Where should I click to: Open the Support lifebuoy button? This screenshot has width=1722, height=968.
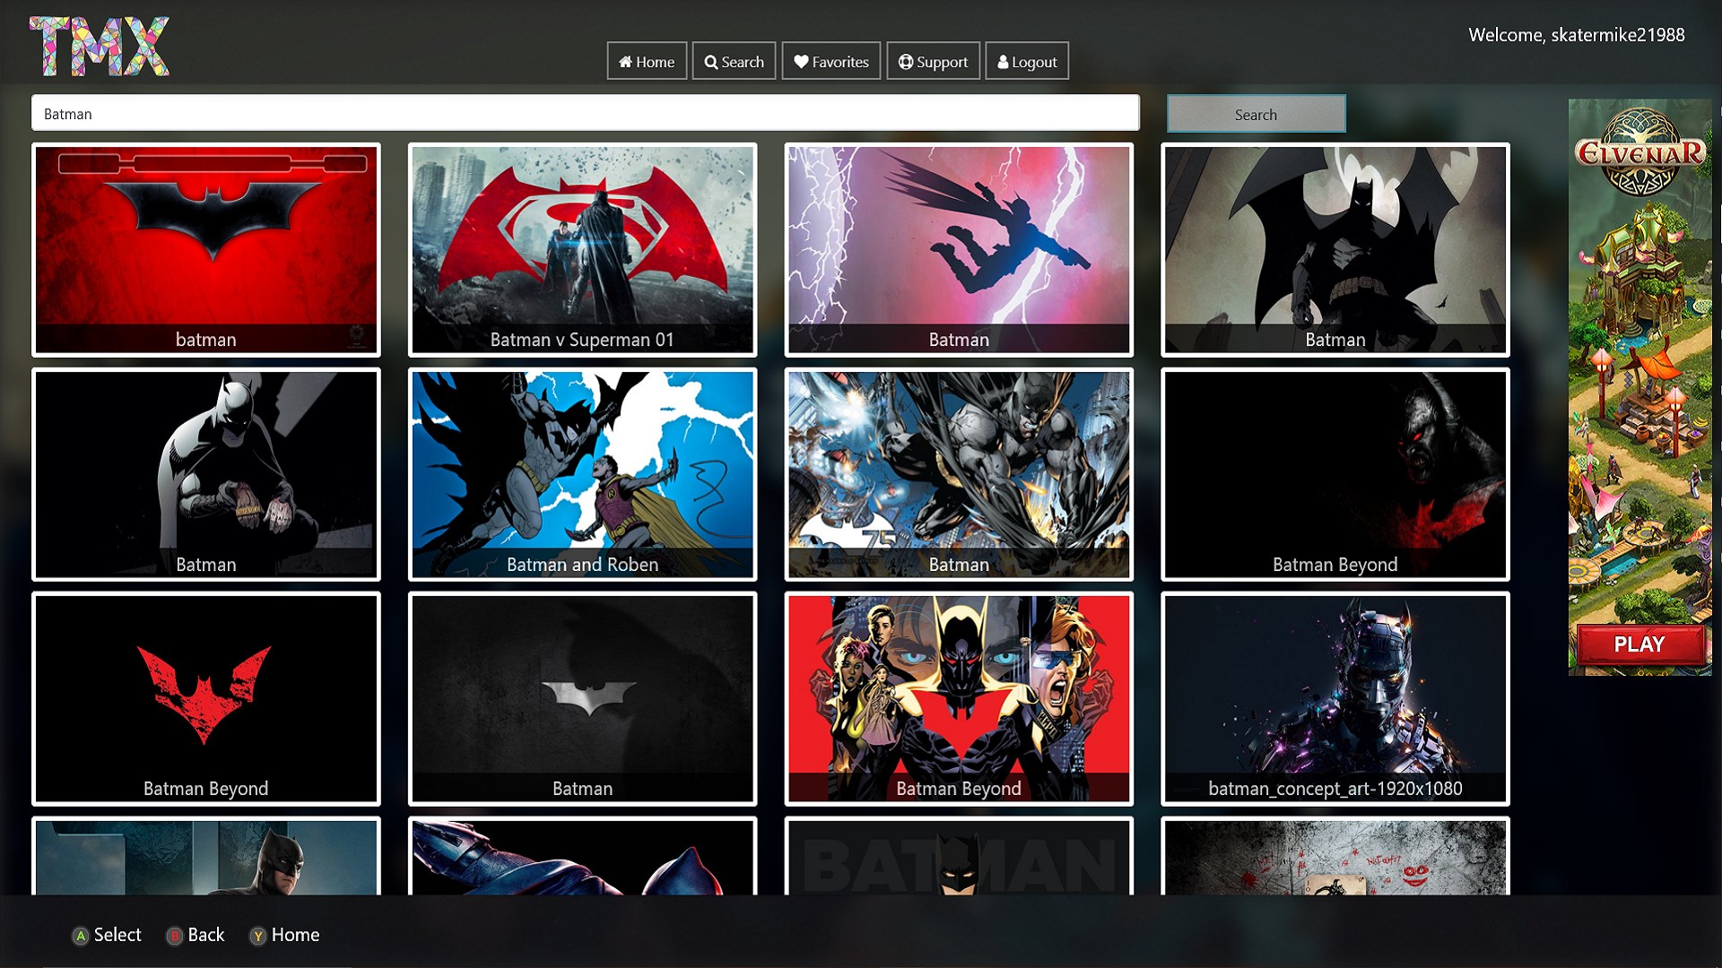[x=933, y=62]
